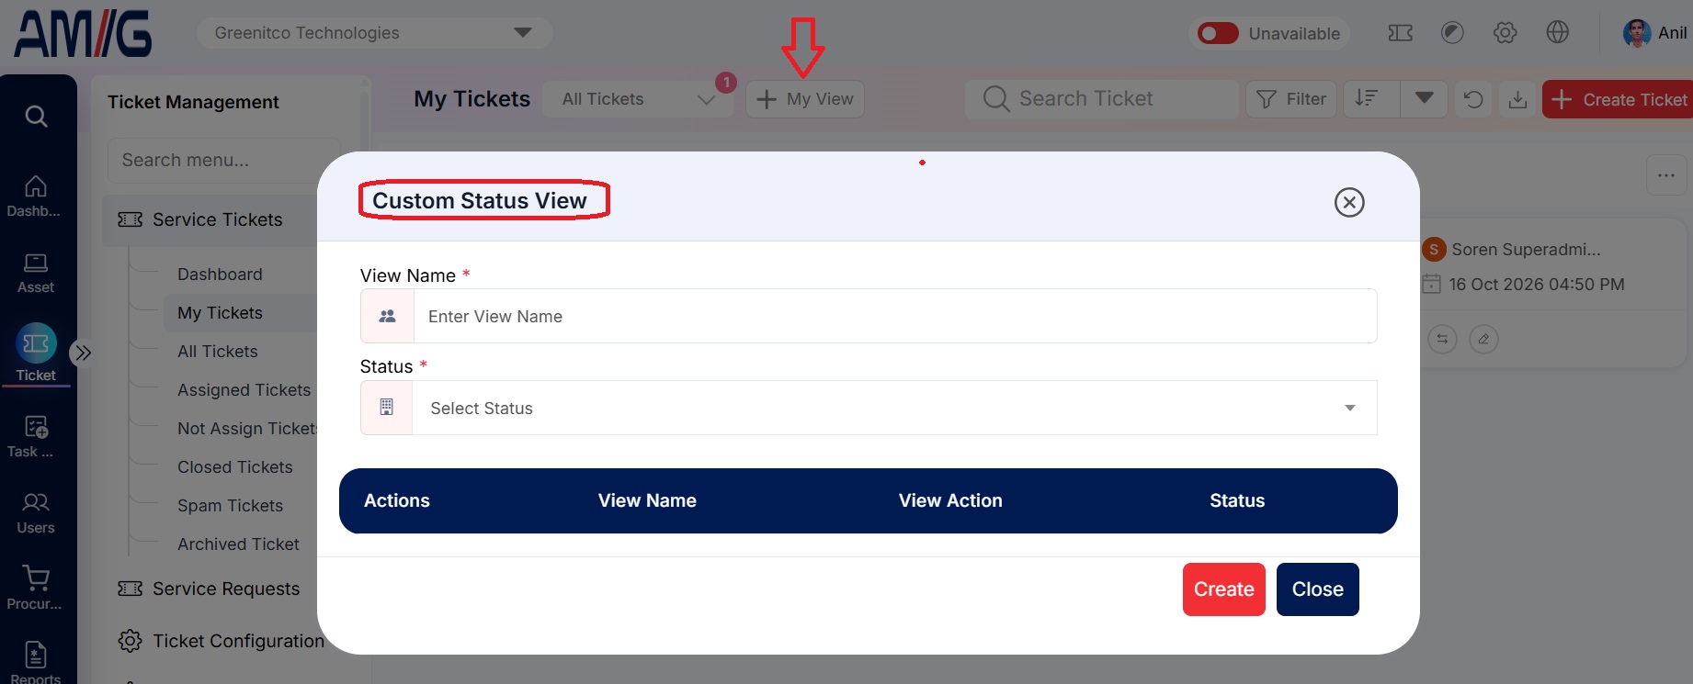Image resolution: width=1693 pixels, height=684 pixels.
Task: Click the Close button in dialog
Action: tap(1317, 589)
